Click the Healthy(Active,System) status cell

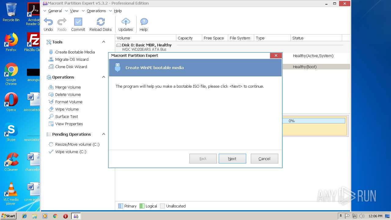pyautogui.click(x=313, y=56)
